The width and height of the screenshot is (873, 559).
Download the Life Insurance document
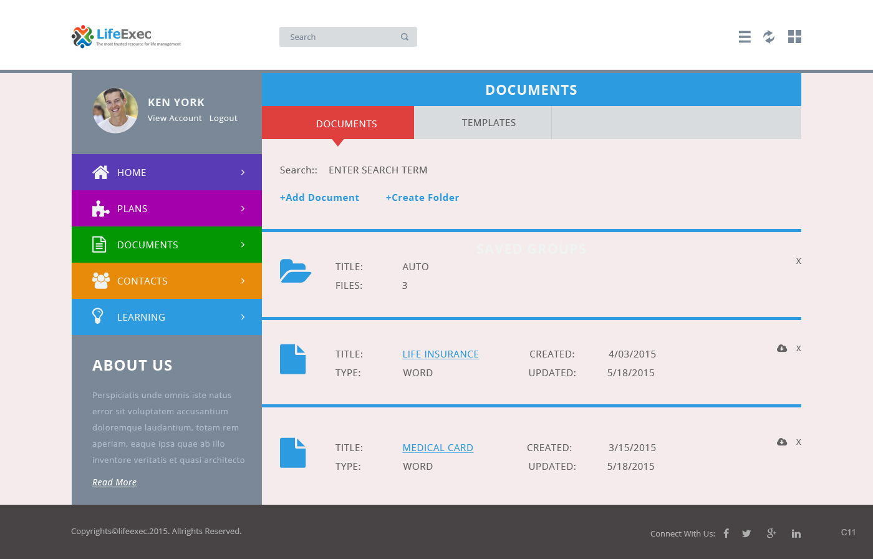[782, 348]
